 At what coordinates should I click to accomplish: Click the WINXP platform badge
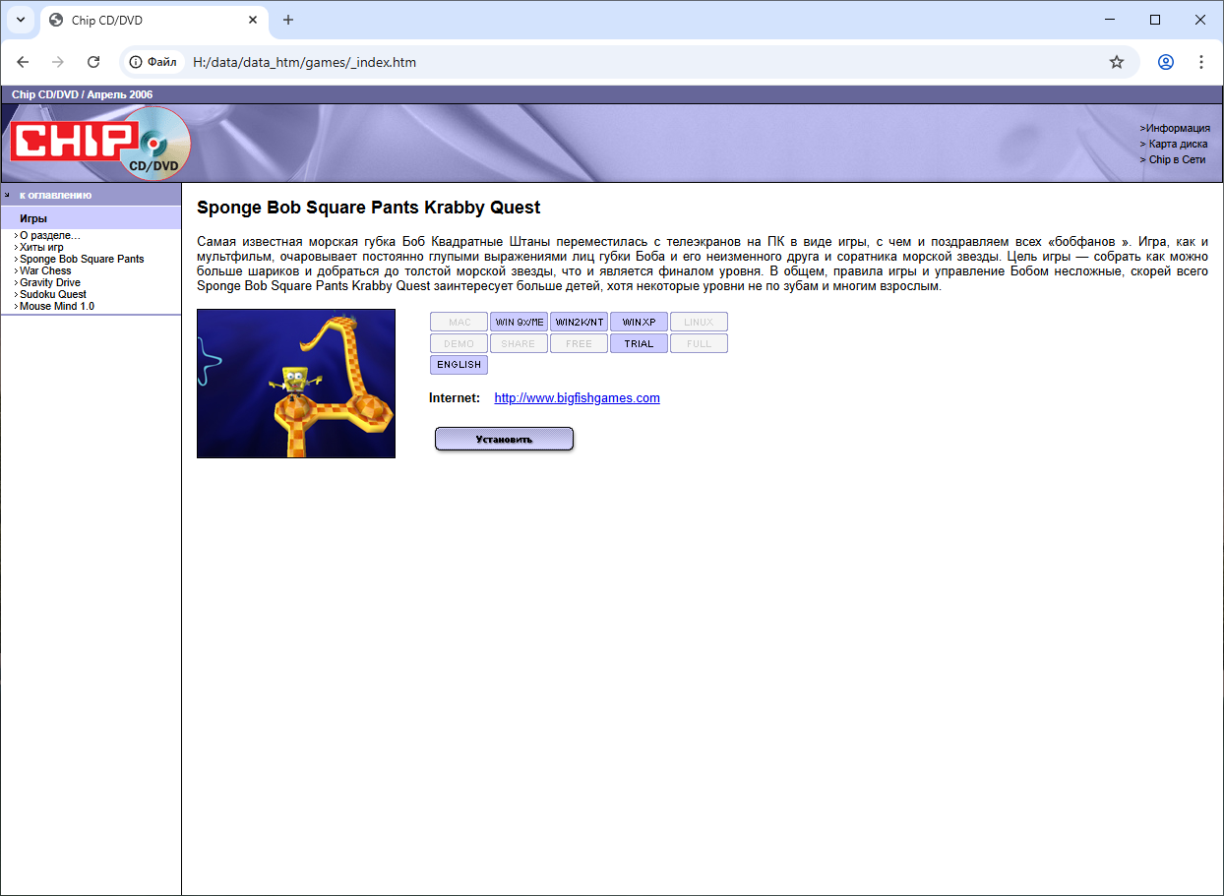[x=640, y=322]
